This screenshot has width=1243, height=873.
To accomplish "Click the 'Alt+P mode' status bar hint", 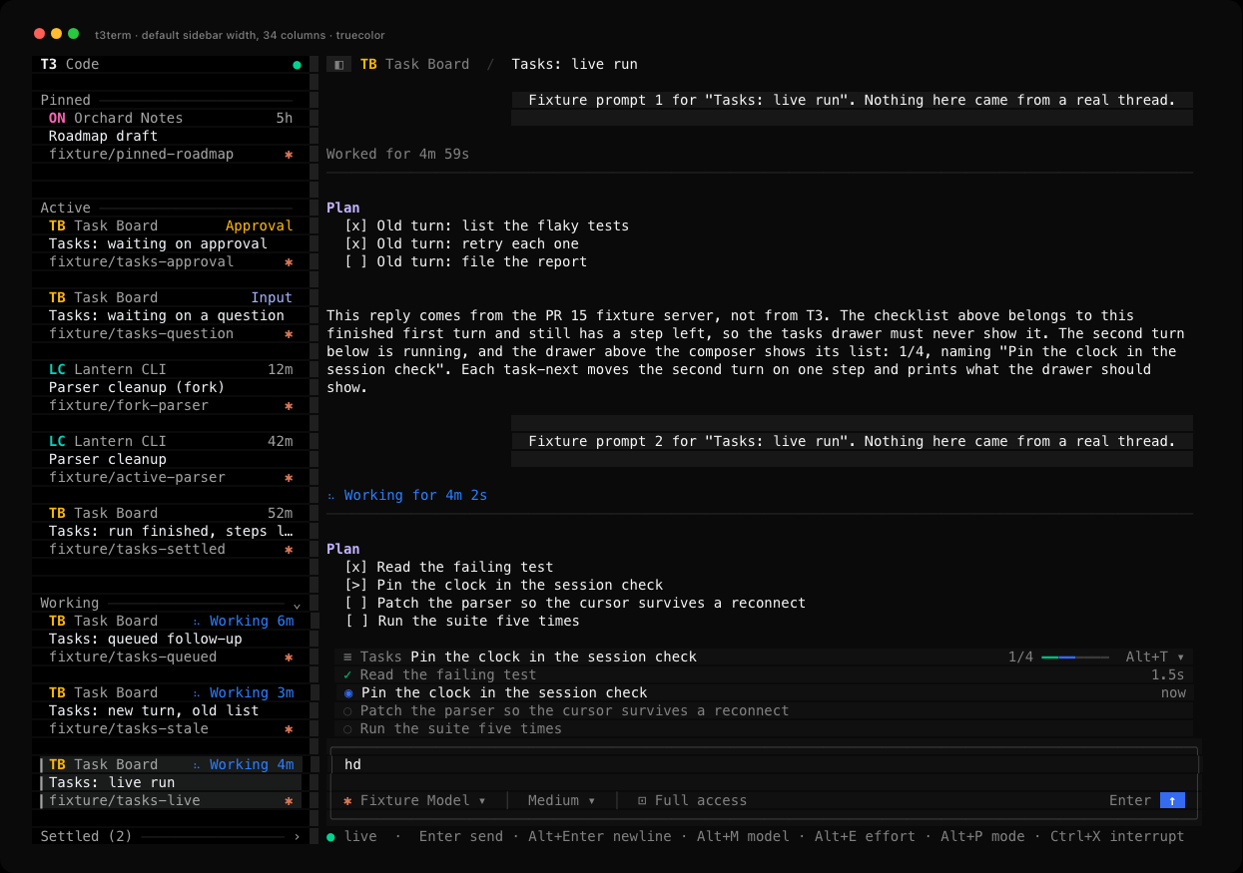I will point(983,836).
